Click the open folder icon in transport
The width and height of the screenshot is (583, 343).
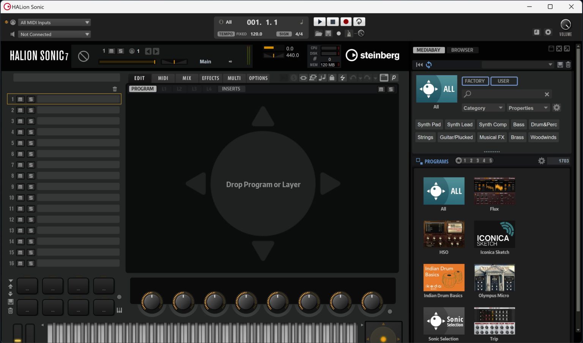click(318, 33)
